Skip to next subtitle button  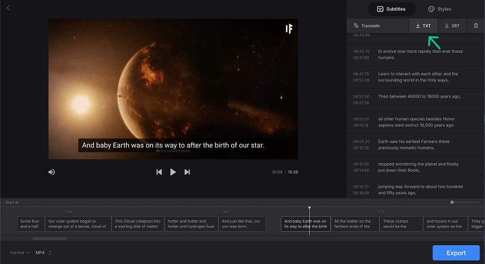[187, 172]
